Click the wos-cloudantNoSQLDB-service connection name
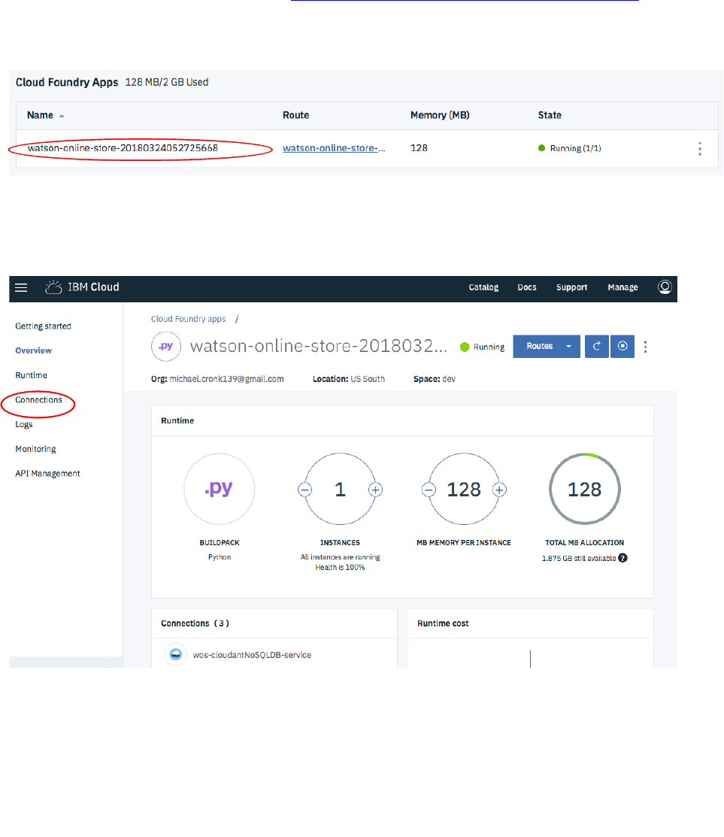The height and width of the screenshot is (837, 724). coord(252,655)
